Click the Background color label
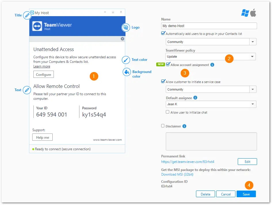The height and width of the screenshot is (205, 272). coord(142,74)
